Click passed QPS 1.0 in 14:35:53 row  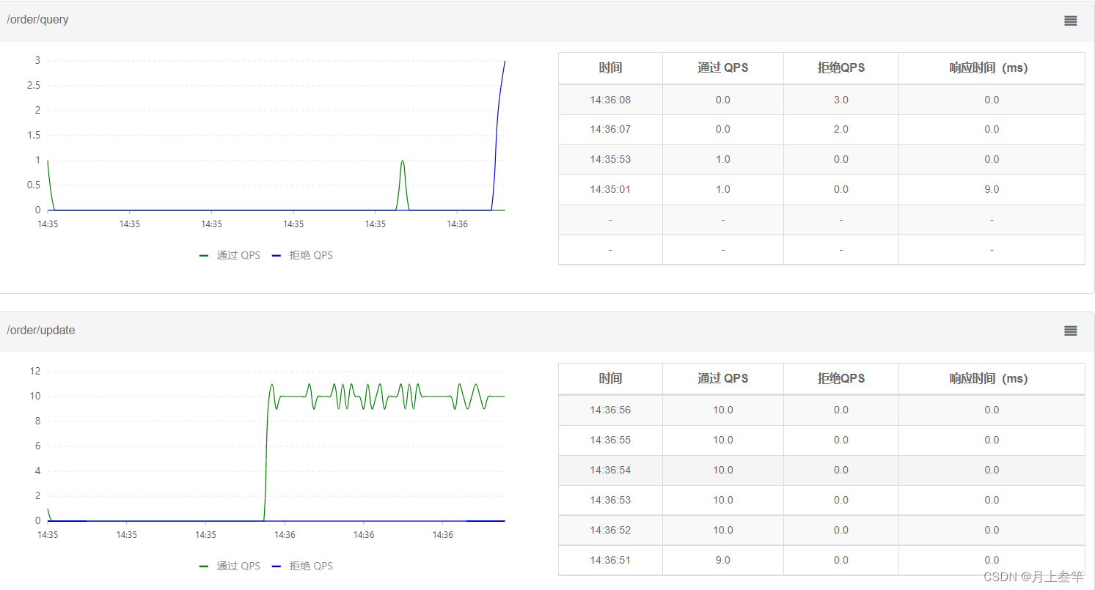point(723,159)
